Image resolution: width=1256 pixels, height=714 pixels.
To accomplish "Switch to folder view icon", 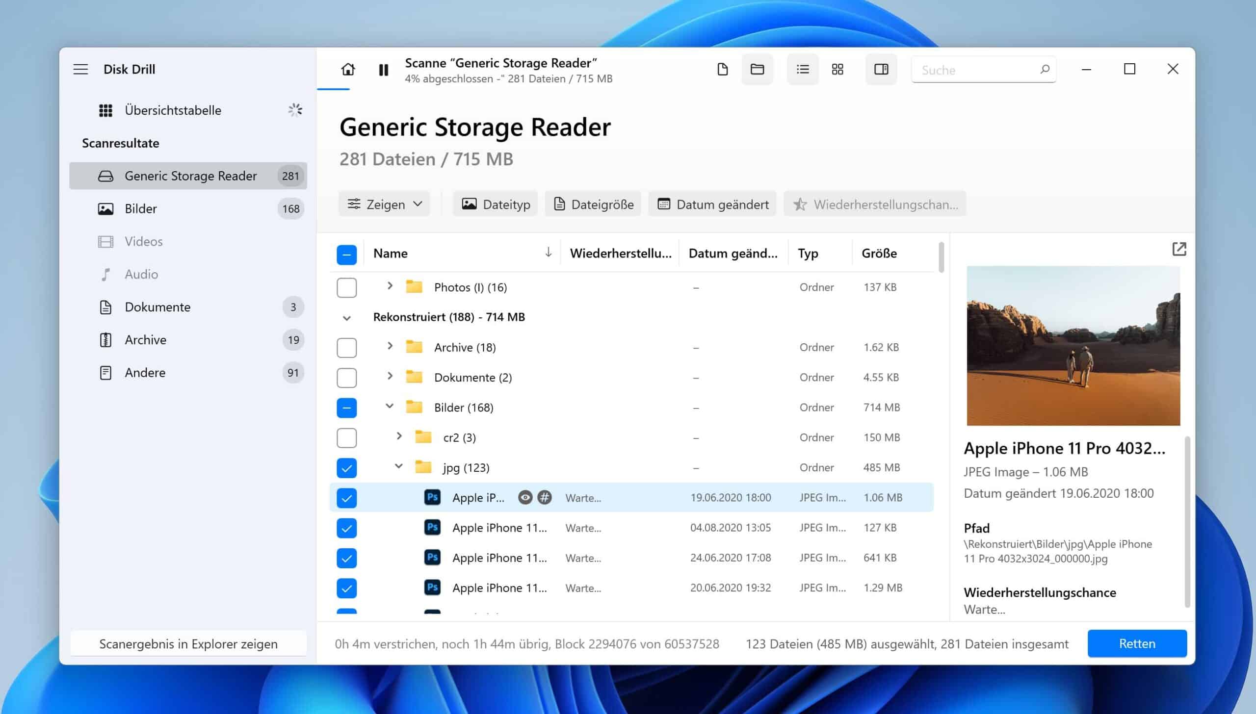I will click(757, 69).
